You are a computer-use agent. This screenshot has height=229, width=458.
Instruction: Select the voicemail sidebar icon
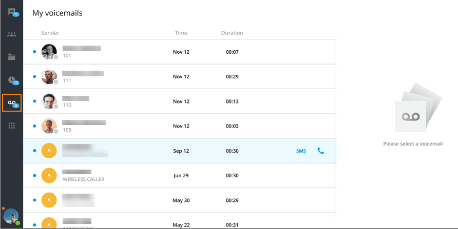11,103
